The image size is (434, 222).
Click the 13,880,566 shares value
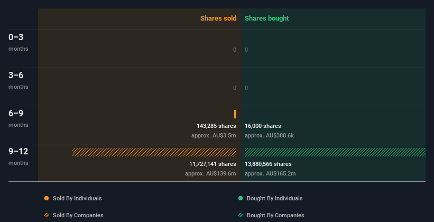tap(268, 164)
